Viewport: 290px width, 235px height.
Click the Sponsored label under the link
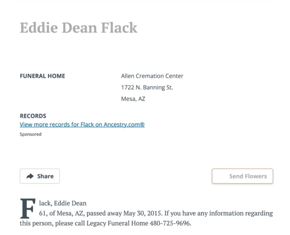pos(31,134)
